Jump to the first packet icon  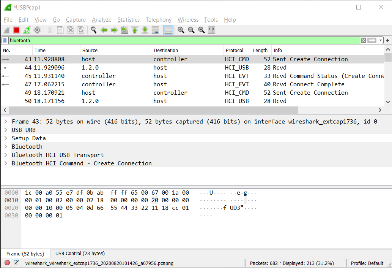click(x=134, y=30)
